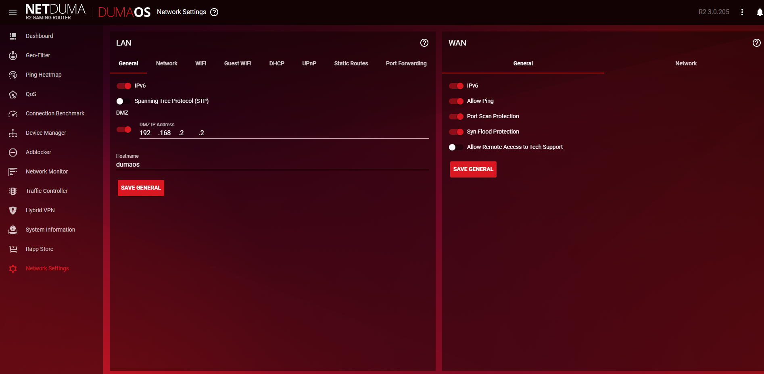764x374 pixels.
Task: Click Save General in LAN panel
Action: coord(141,188)
